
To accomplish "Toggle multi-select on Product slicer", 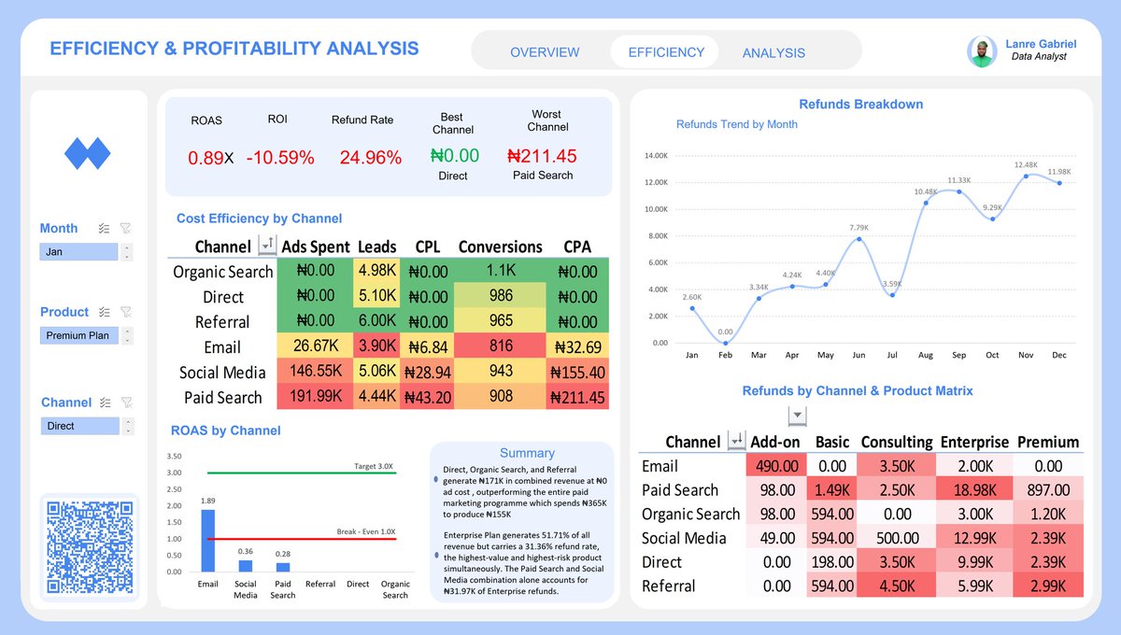I will (x=106, y=312).
